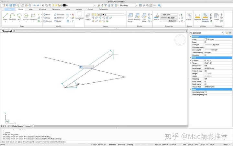233x146 pixels.
Task: Click the red X erase icon
Action: coord(73,15)
